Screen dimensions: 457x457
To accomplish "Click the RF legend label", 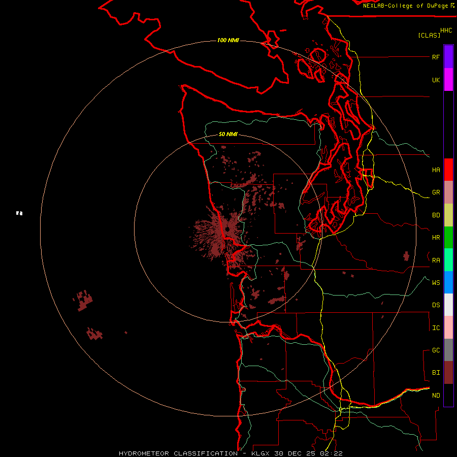I will (x=436, y=57).
